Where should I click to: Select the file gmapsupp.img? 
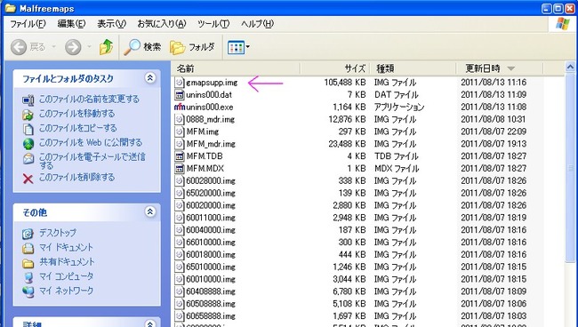pyautogui.click(x=212, y=83)
